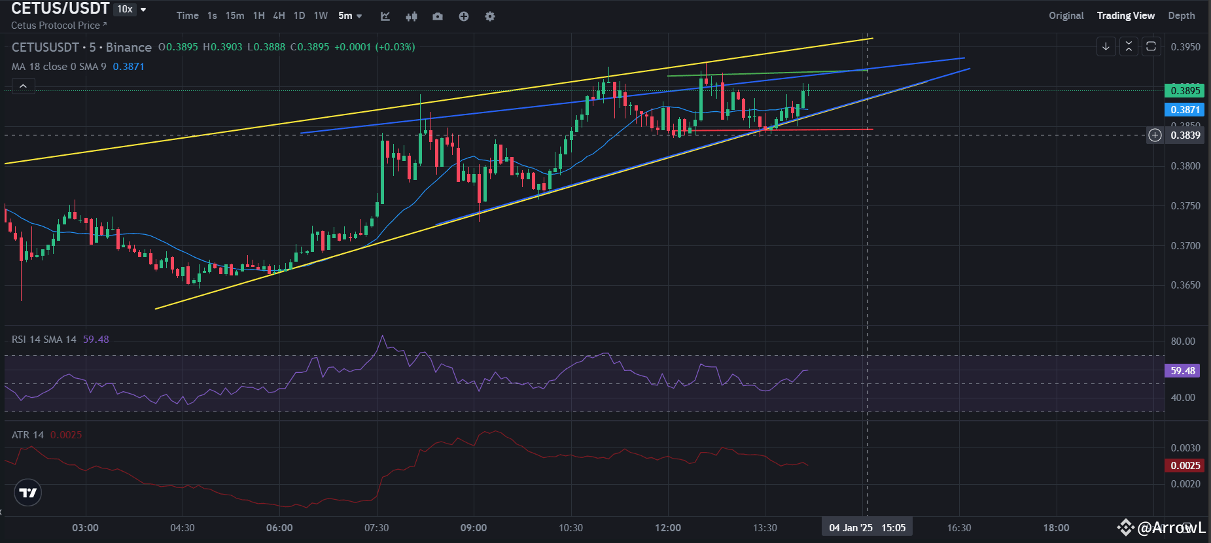Click the circled plus icon in toolbar

pyautogui.click(x=464, y=16)
